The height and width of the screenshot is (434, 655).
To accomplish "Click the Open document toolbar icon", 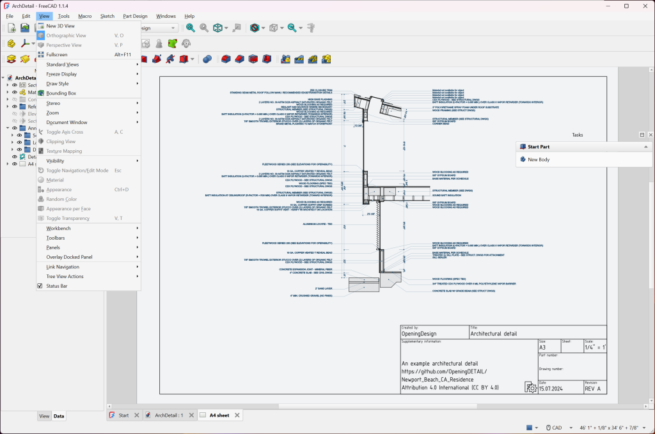I will click(25, 28).
